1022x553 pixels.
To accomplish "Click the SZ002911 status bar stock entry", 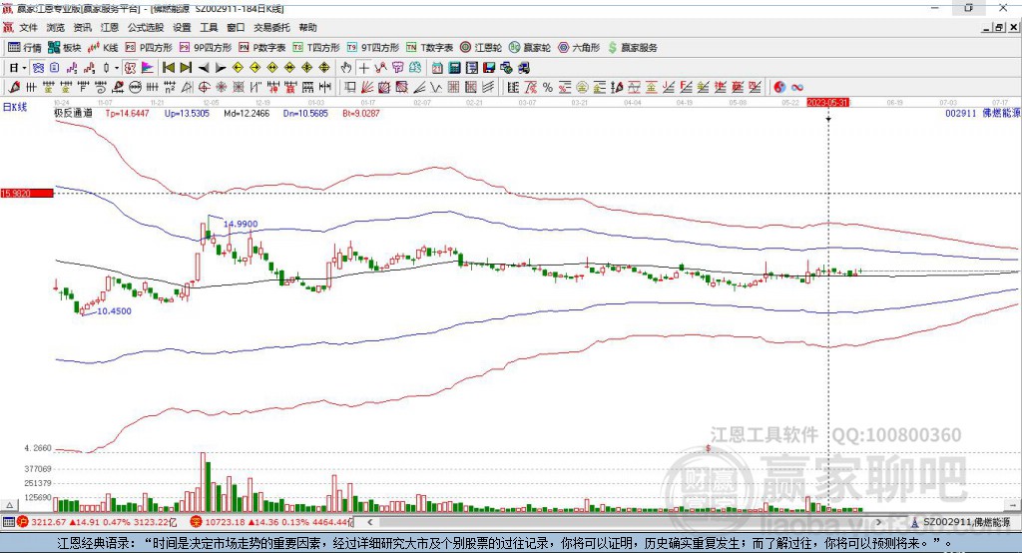I will [961, 522].
